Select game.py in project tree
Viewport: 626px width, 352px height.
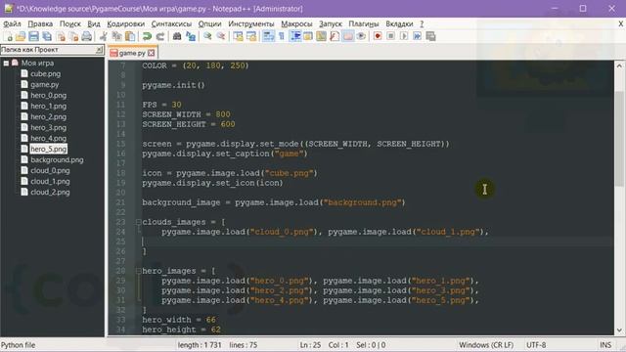click(45, 85)
